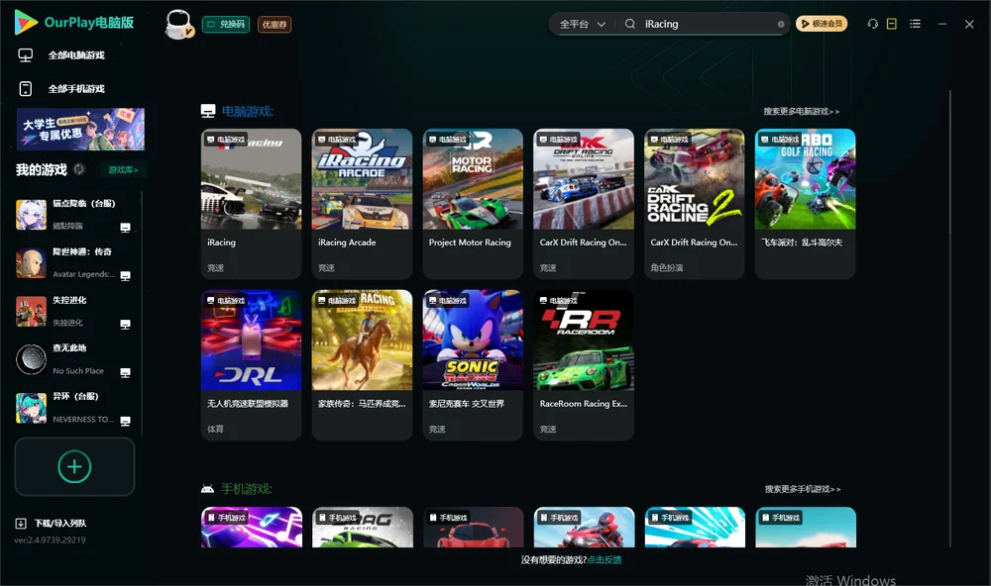The height and width of the screenshot is (586, 991).
Task: Click version text ver:2.4.9739.29219
Action: coord(50,539)
